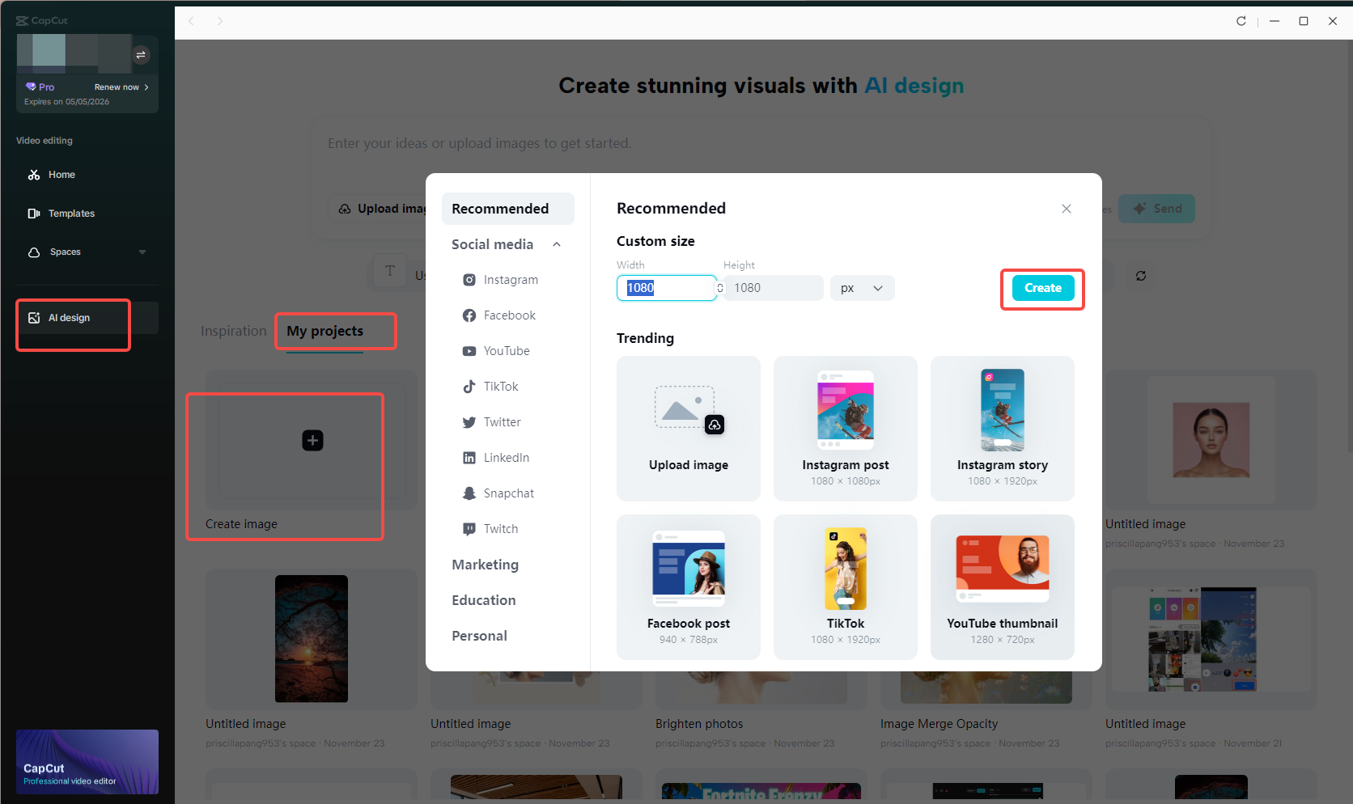Switch to the Inspiration tab
1353x804 pixels.
click(x=233, y=331)
